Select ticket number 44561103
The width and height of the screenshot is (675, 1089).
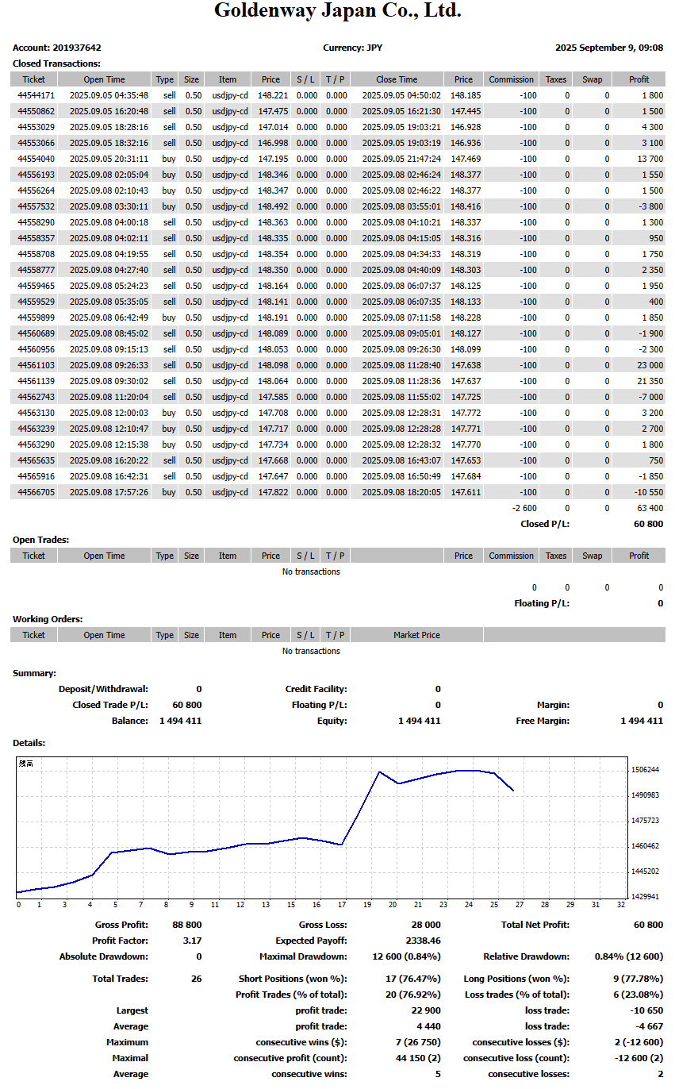(x=34, y=365)
